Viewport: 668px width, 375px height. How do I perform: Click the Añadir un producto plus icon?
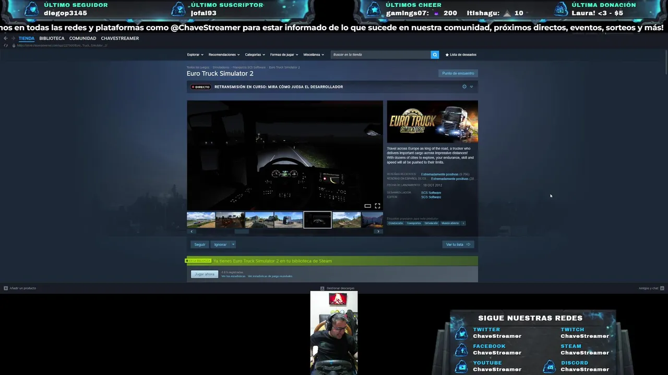(6, 288)
